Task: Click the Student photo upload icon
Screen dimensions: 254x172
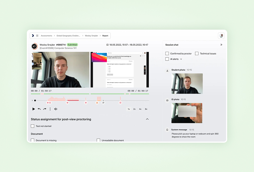Action: click(x=167, y=71)
